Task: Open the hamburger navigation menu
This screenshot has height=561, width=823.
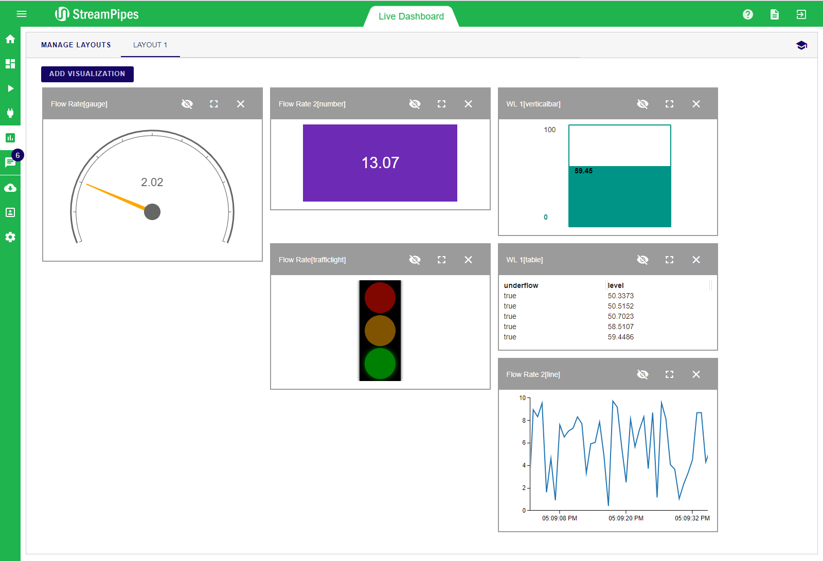Action: point(22,14)
